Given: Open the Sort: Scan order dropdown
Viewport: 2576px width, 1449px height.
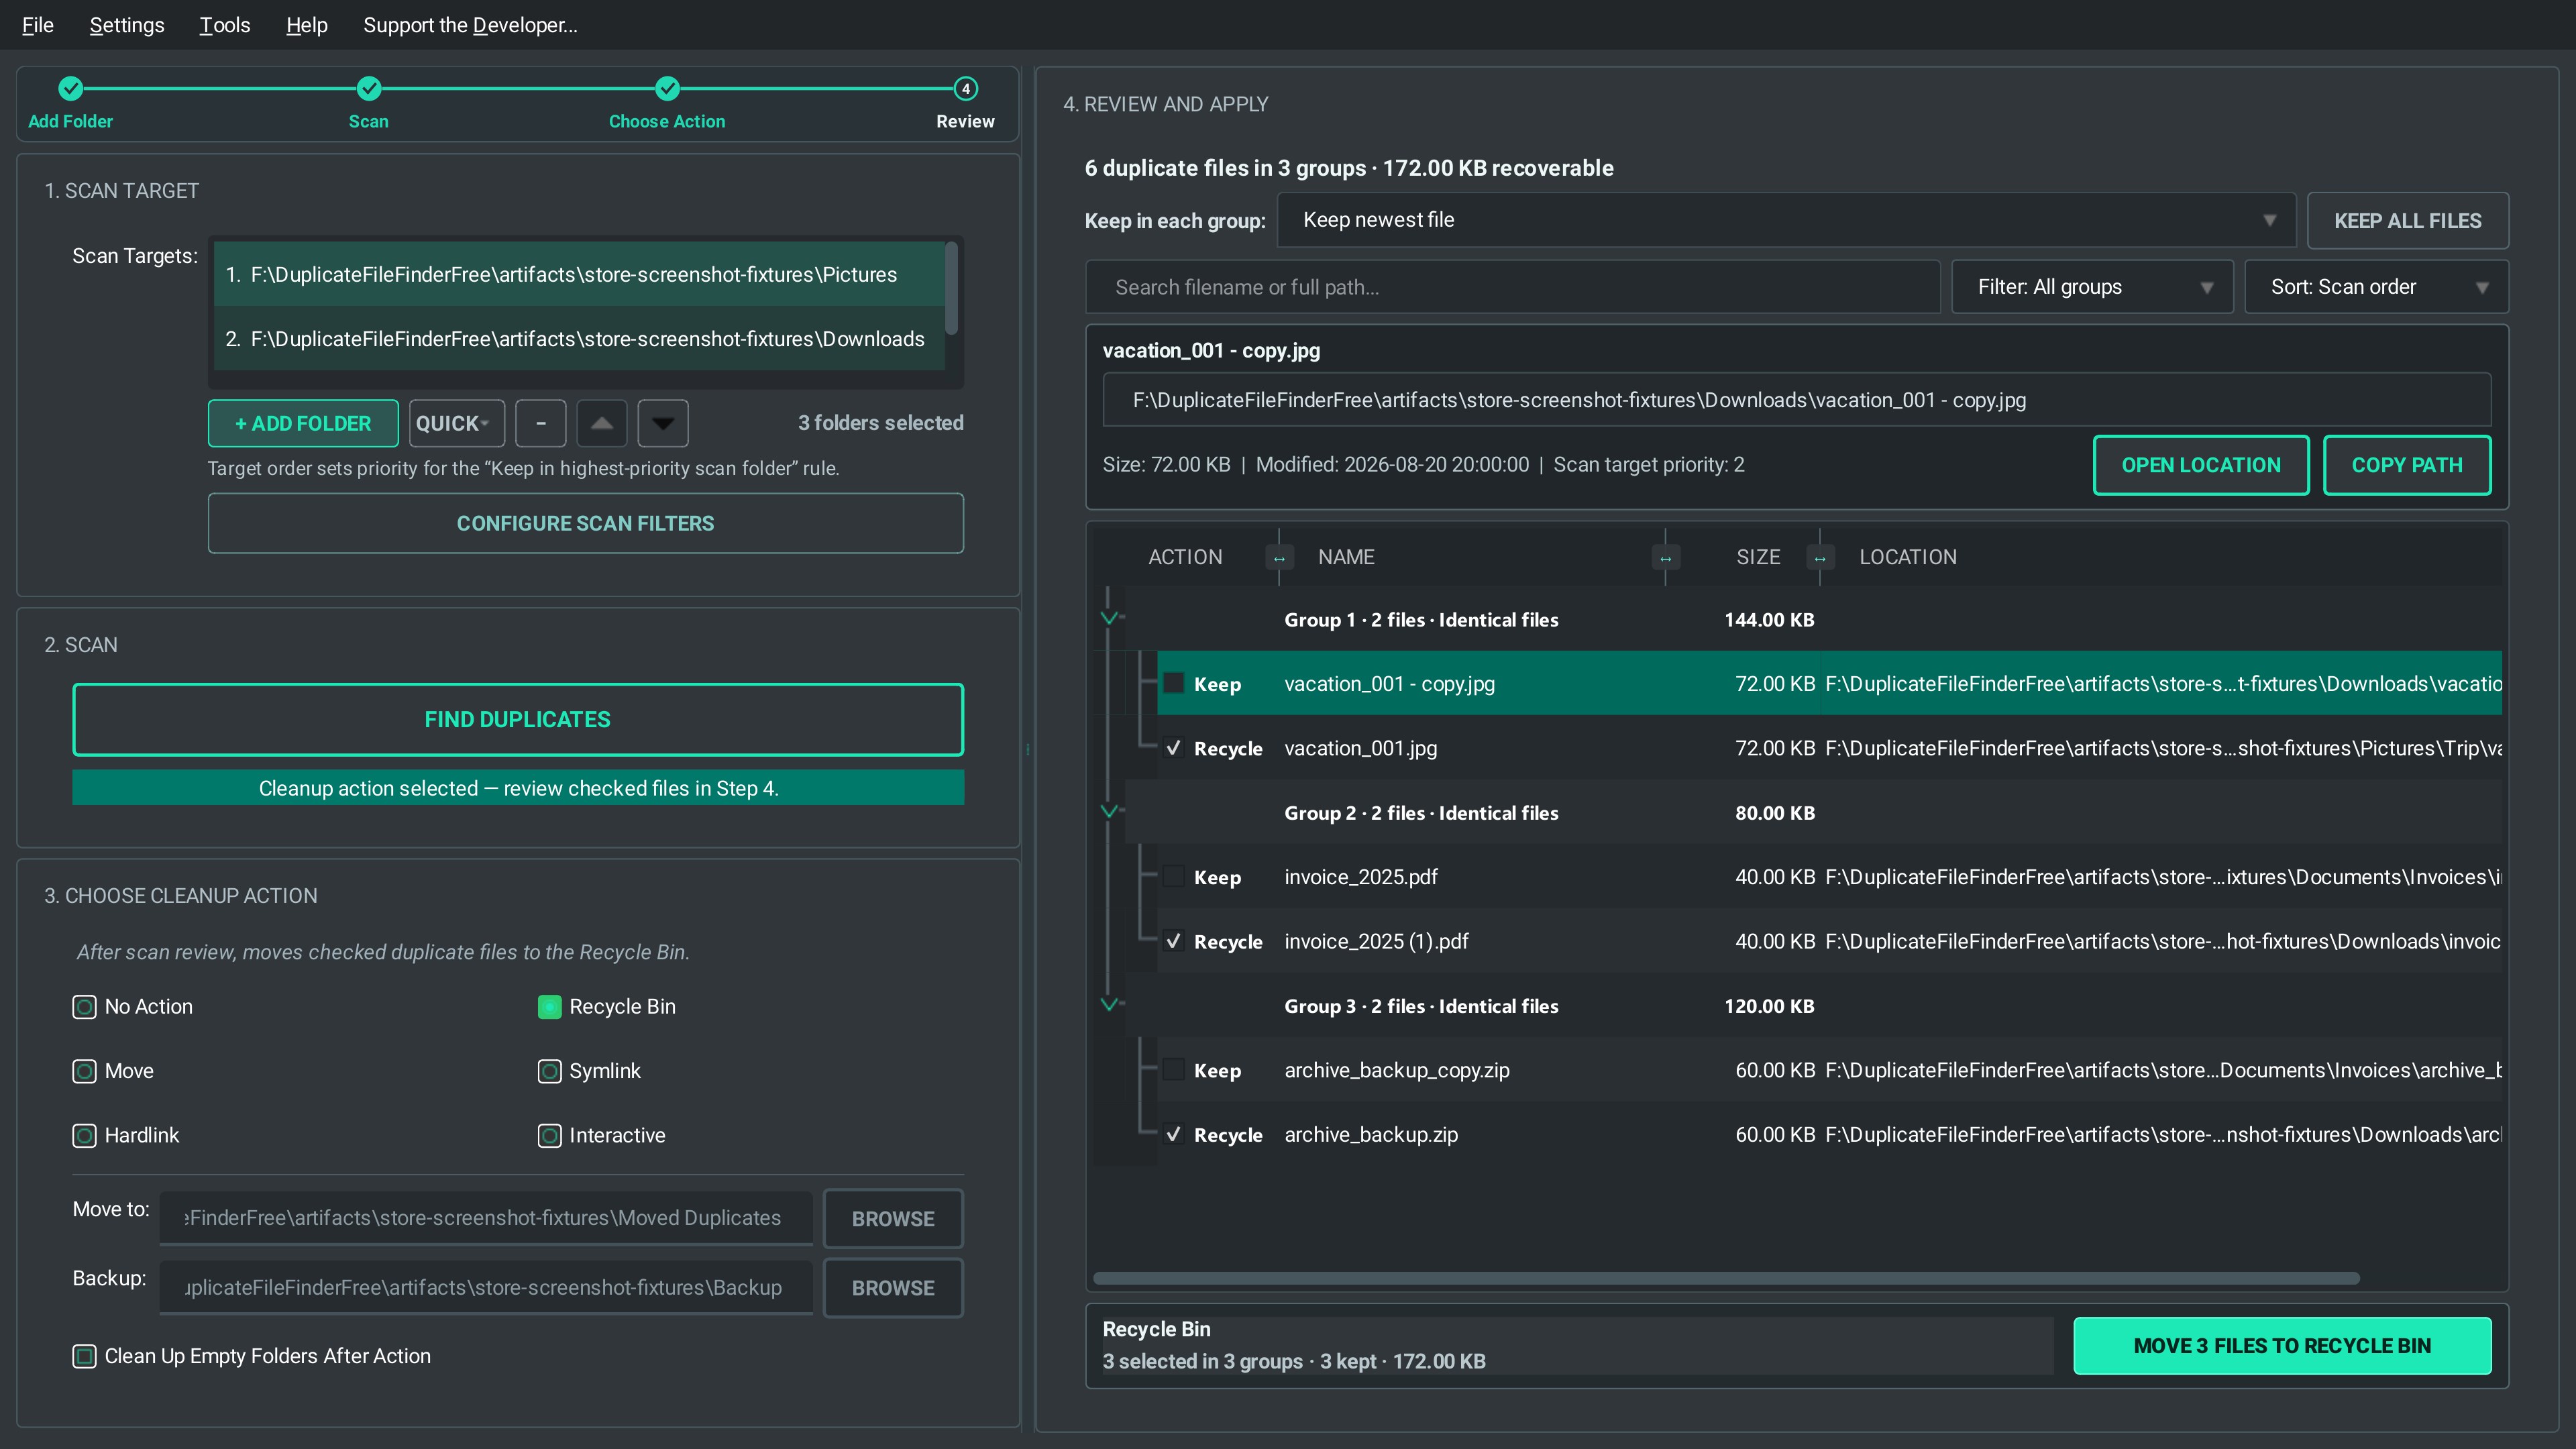Looking at the screenshot, I should point(2376,287).
